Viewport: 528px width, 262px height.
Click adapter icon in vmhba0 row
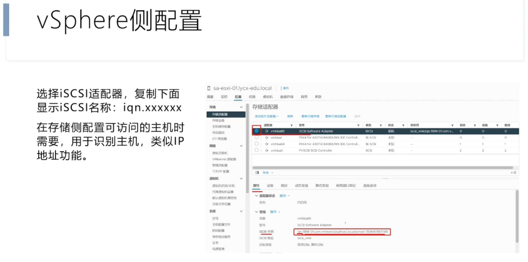pyautogui.click(x=267, y=150)
